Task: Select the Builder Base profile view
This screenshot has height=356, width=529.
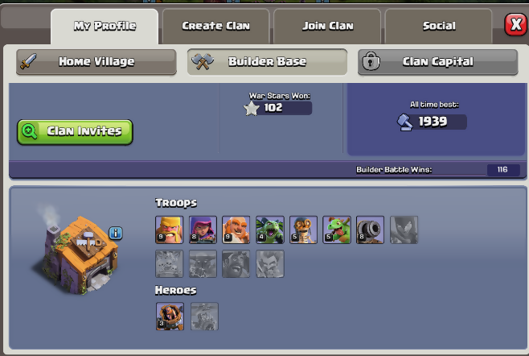Action: 267,62
